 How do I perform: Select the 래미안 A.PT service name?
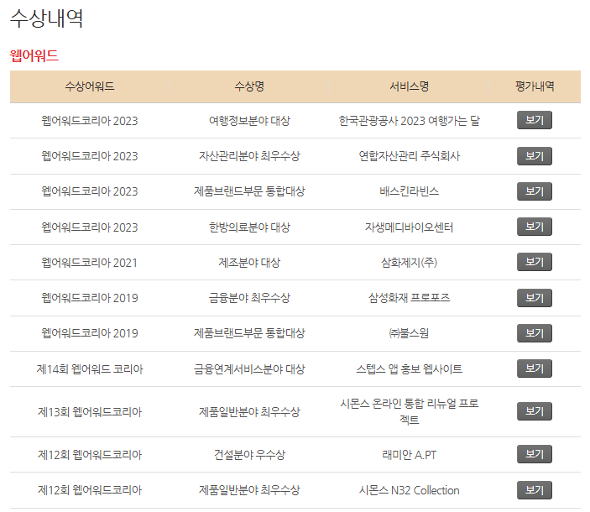pos(409,455)
